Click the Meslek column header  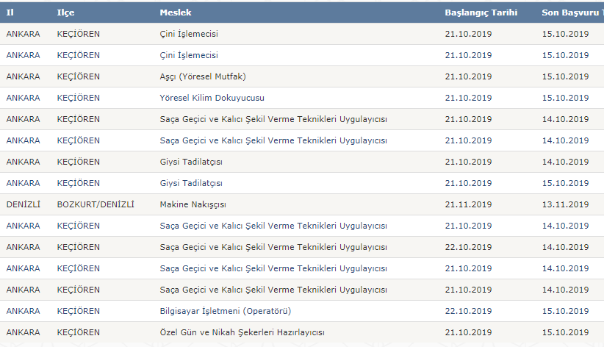(x=176, y=12)
